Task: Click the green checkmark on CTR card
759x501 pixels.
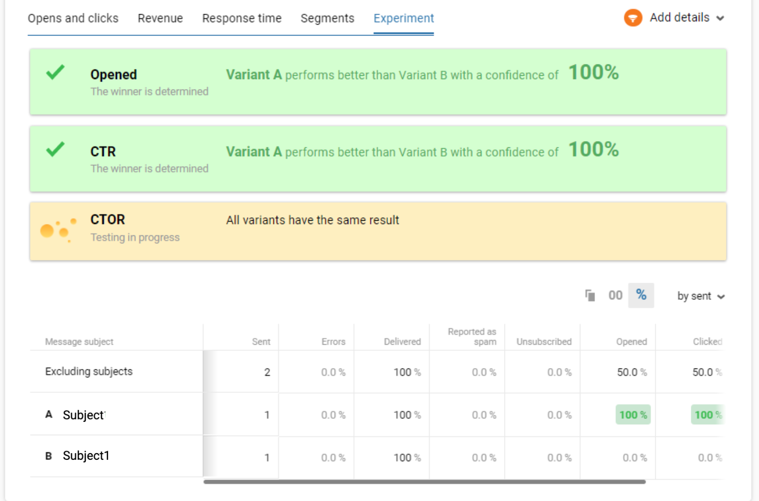Action: click(x=55, y=150)
